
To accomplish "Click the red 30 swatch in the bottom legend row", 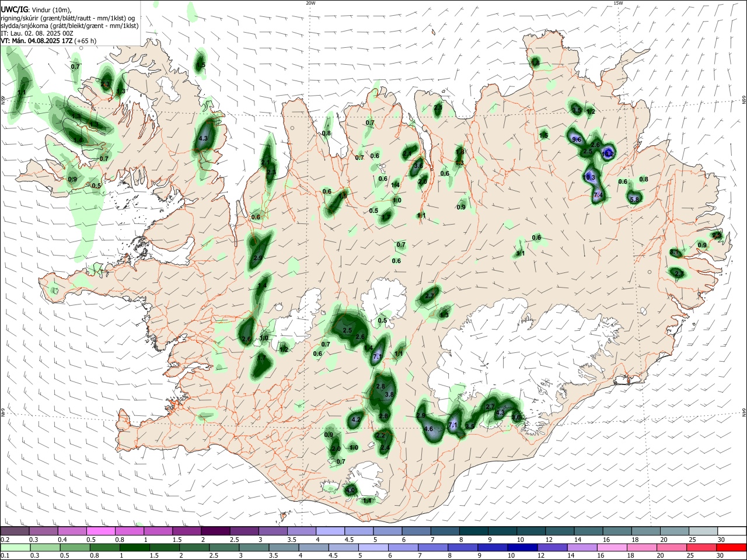I will (731, 548).
